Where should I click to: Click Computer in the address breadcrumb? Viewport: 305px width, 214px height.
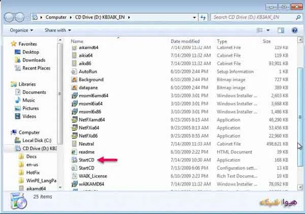point(56,17)
